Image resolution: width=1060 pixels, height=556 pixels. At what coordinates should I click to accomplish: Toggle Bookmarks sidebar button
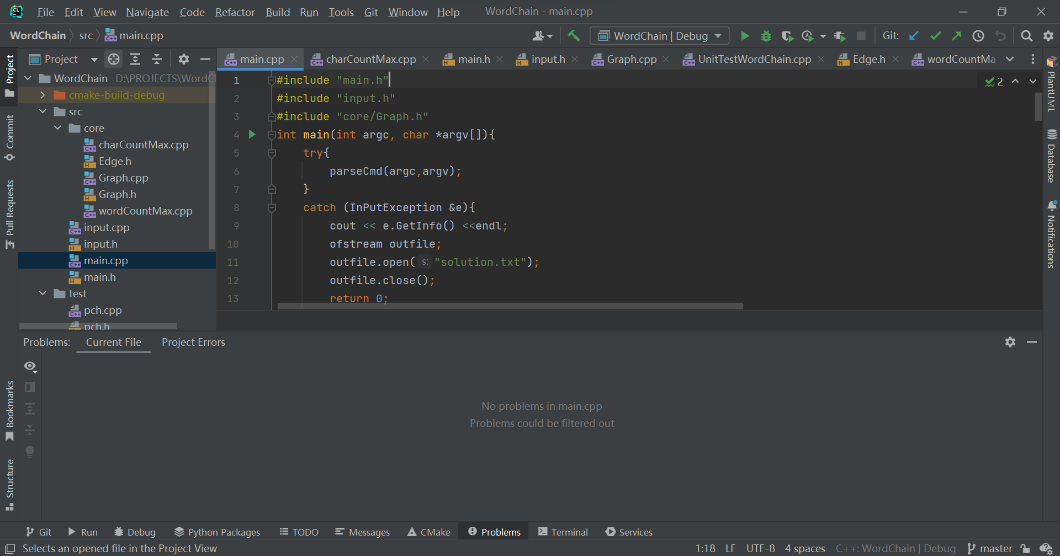coord(9,411)
